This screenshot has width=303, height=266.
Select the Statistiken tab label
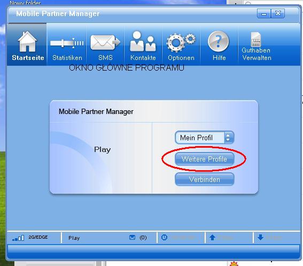pyautogui.click(x=67, y=58)
